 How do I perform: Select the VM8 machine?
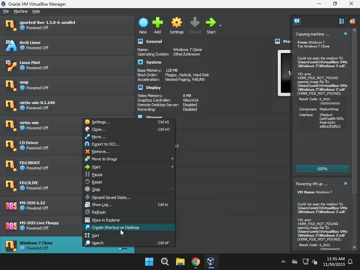click(67, 85)
